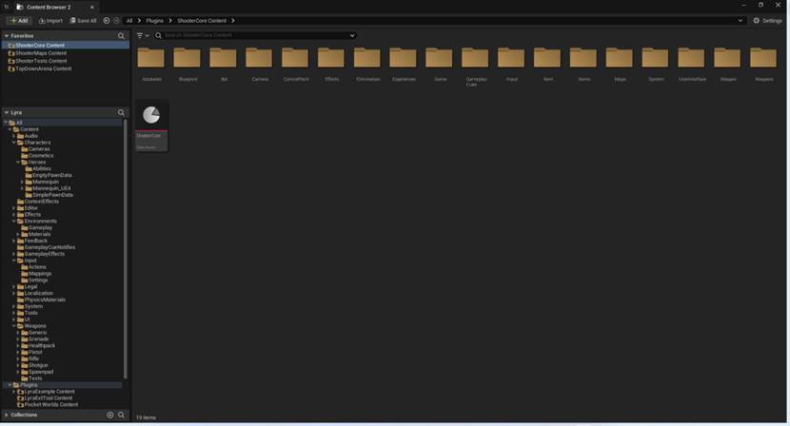This screenshot has height=426, width=790.
Task: Add a new collection with plus icon
Action: point(109,415)
